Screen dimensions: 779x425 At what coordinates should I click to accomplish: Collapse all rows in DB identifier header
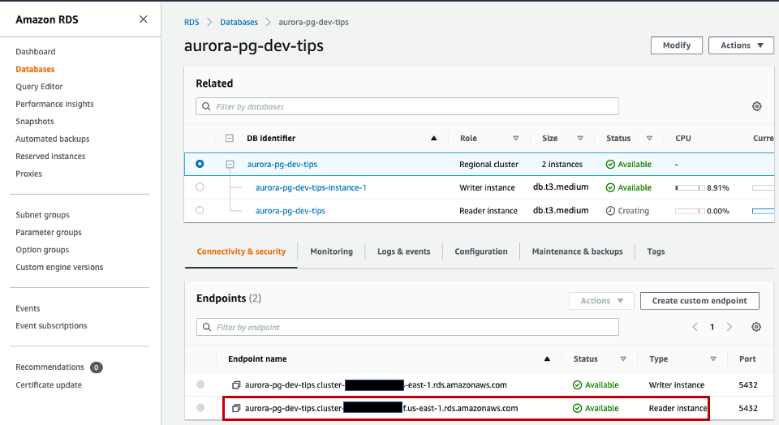[x=230, y=138]
